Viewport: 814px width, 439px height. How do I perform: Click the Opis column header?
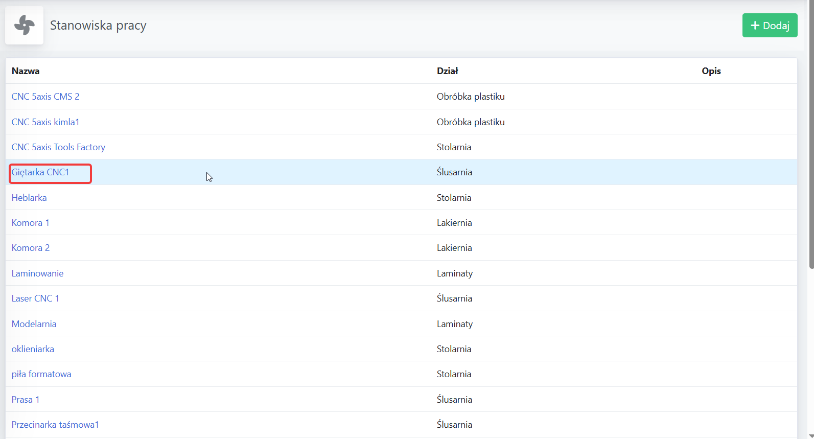click(x=711, y=71)
